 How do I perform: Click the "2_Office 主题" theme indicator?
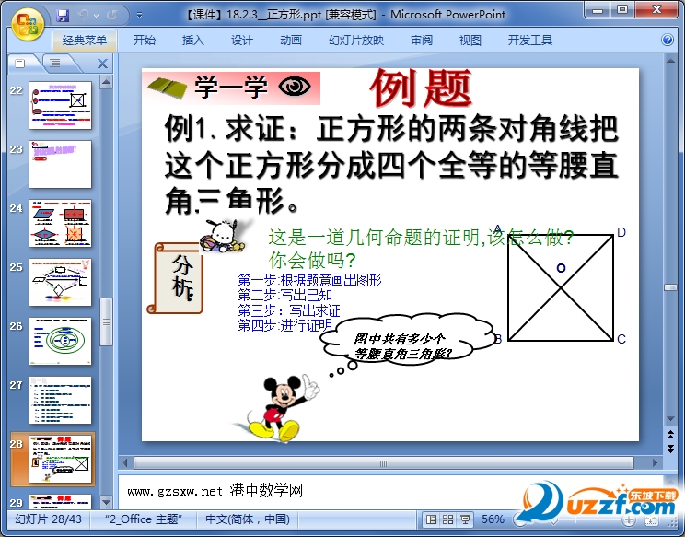(x=143, y=519)
